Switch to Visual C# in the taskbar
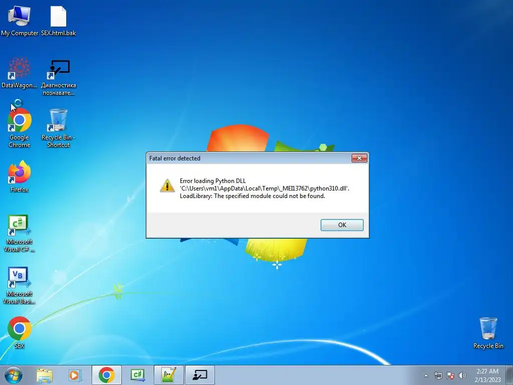 coord(137,375)
